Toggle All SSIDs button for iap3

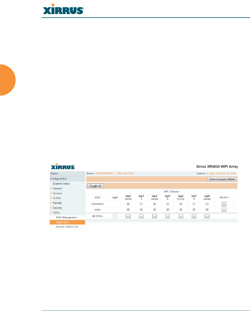pyautogui.click(x=141, y=216)
